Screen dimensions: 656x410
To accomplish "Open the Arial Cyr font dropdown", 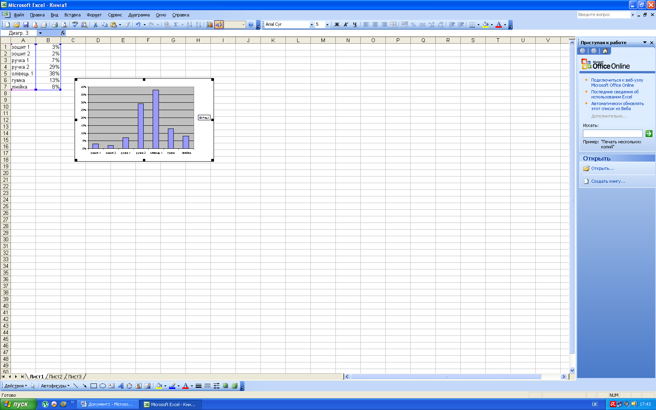I will [312, 25].
